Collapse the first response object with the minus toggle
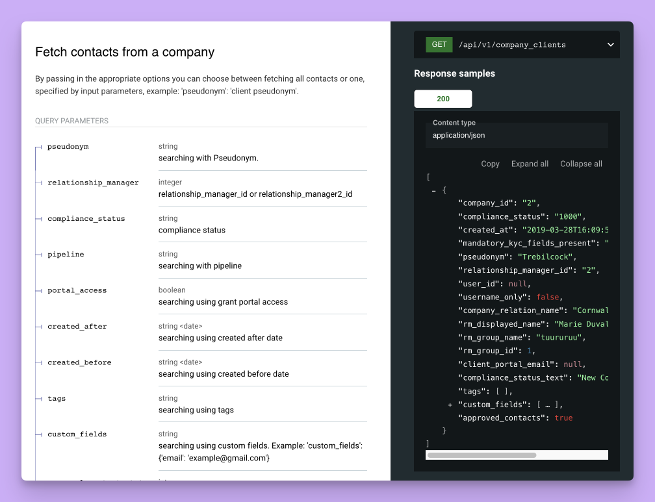Image resolution: width=655 pixels, height=502 pixels. (433, 190)
